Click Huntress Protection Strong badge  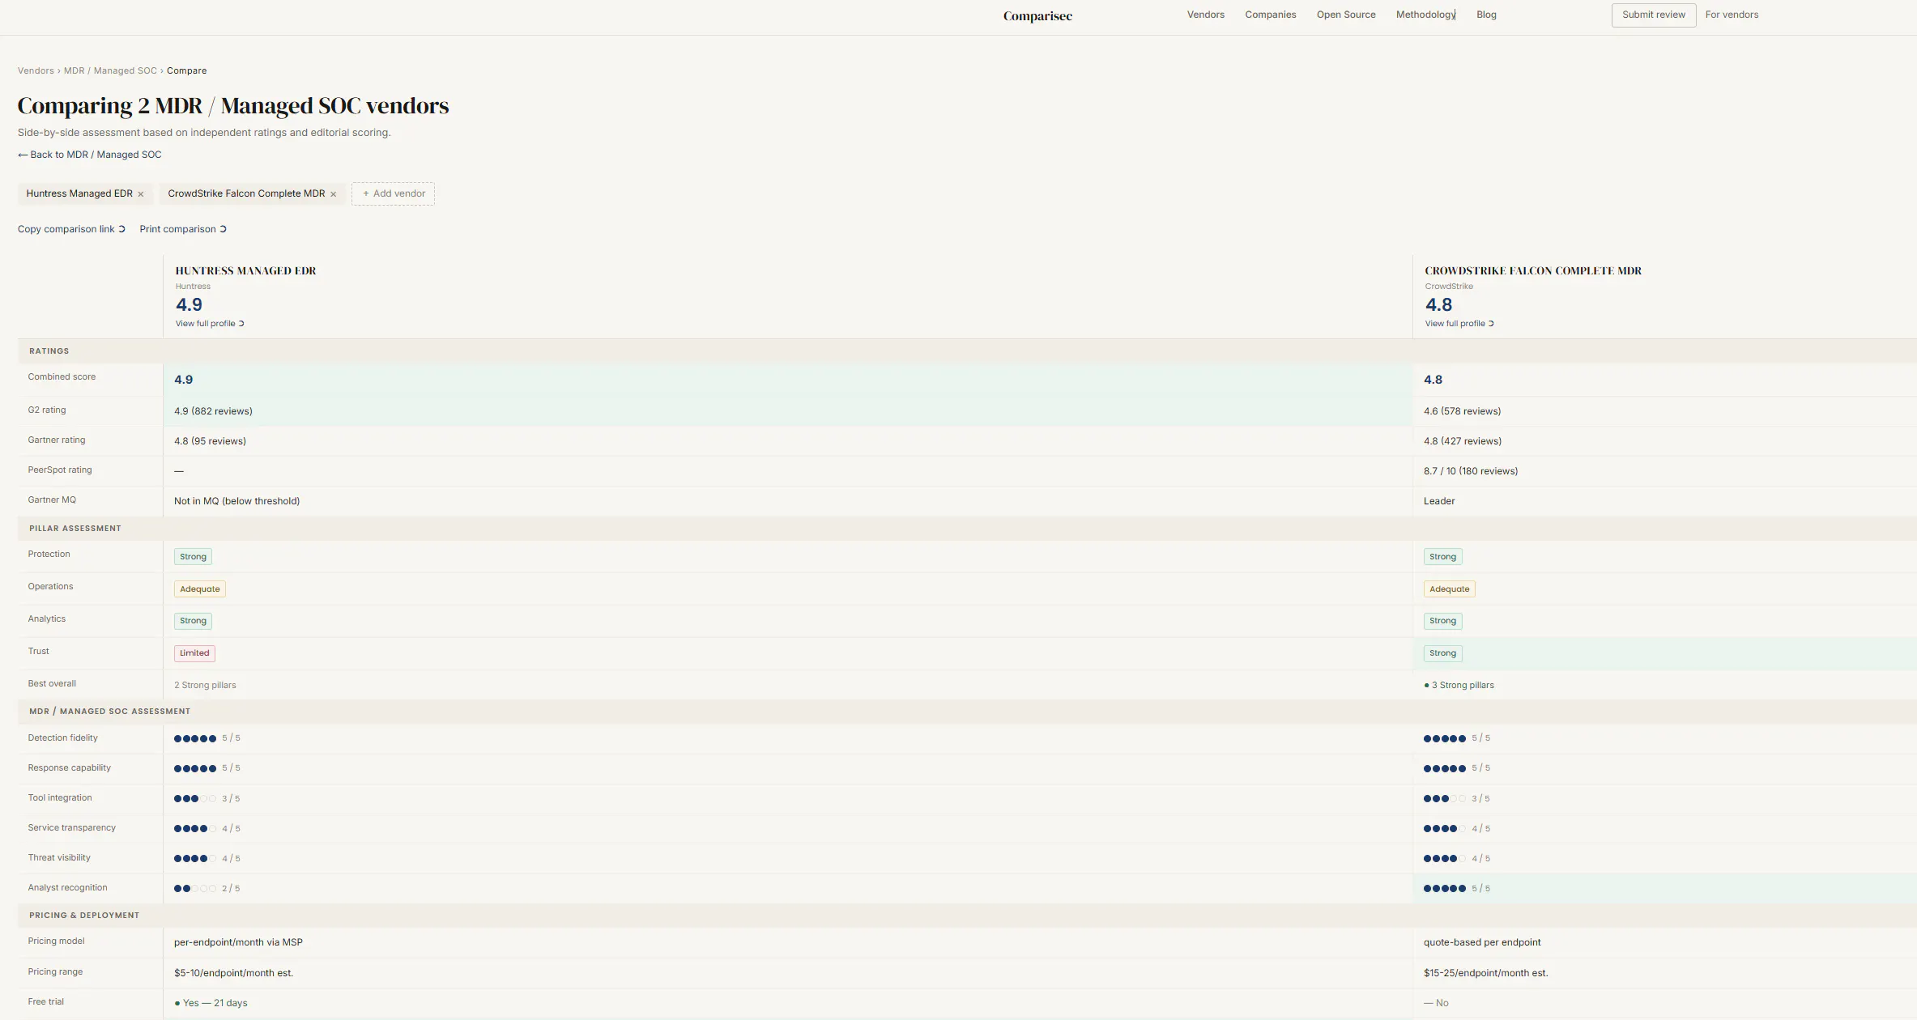pyautogui.click(x=193, y=557)
